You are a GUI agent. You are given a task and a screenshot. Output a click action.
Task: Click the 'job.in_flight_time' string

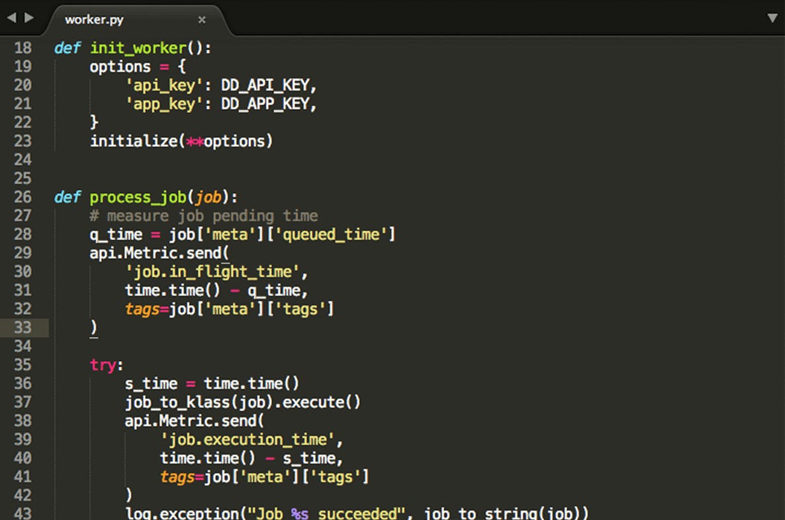click(x=216, y=272)
